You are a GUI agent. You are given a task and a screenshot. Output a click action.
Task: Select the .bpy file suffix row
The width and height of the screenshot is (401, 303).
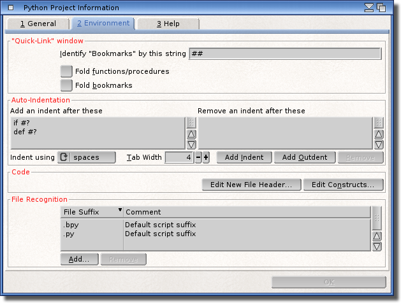(x=92, y=225)
